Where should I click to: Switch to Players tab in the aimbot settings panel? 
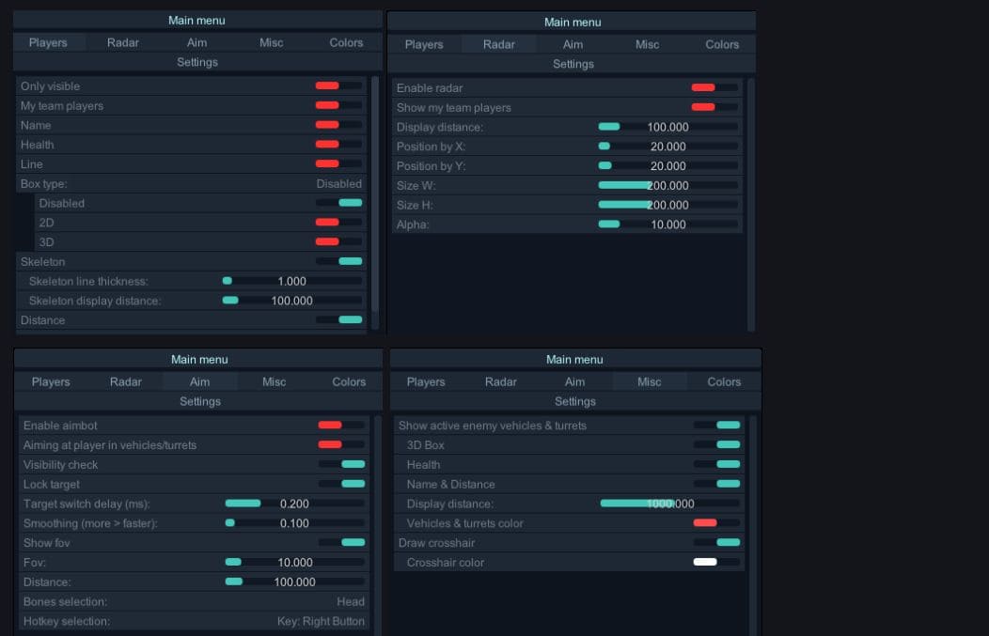click(51, 382)
